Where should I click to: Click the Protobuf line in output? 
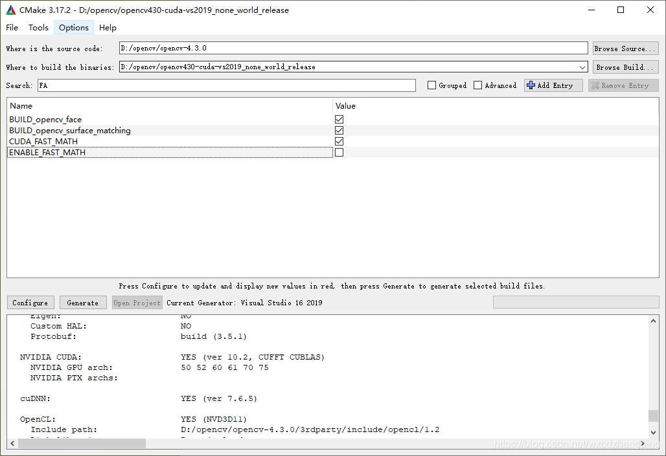(x=139, y=336)
